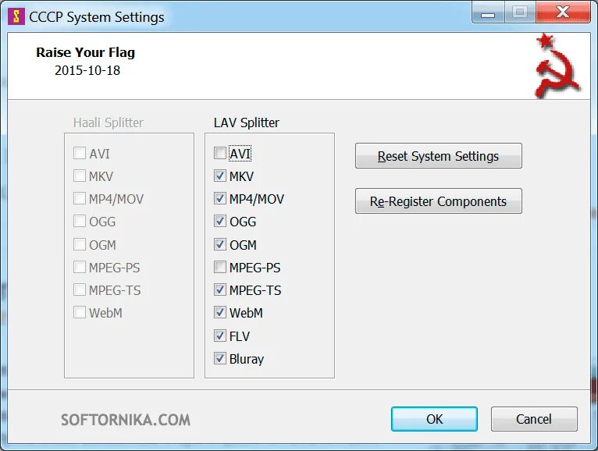
Task: Click AVI checkbox under Haali Splitter
Action: tap(80, 153)
